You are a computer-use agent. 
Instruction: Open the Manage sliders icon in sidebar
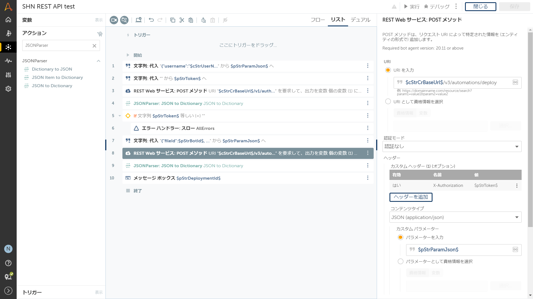(x=8, y=75)
